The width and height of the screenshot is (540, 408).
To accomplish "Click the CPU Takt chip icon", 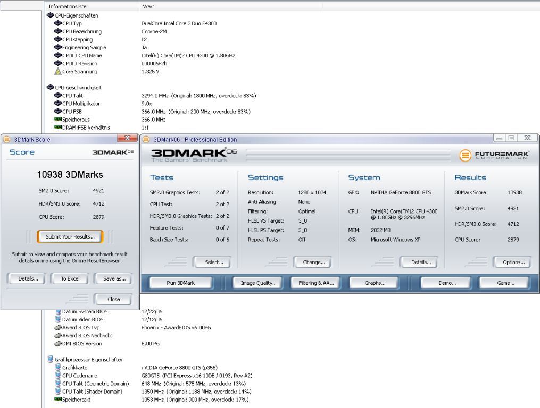I will pos(58,95).
